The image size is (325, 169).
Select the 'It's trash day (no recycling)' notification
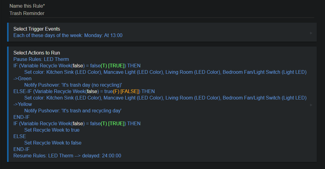click(x=73, y=85)
